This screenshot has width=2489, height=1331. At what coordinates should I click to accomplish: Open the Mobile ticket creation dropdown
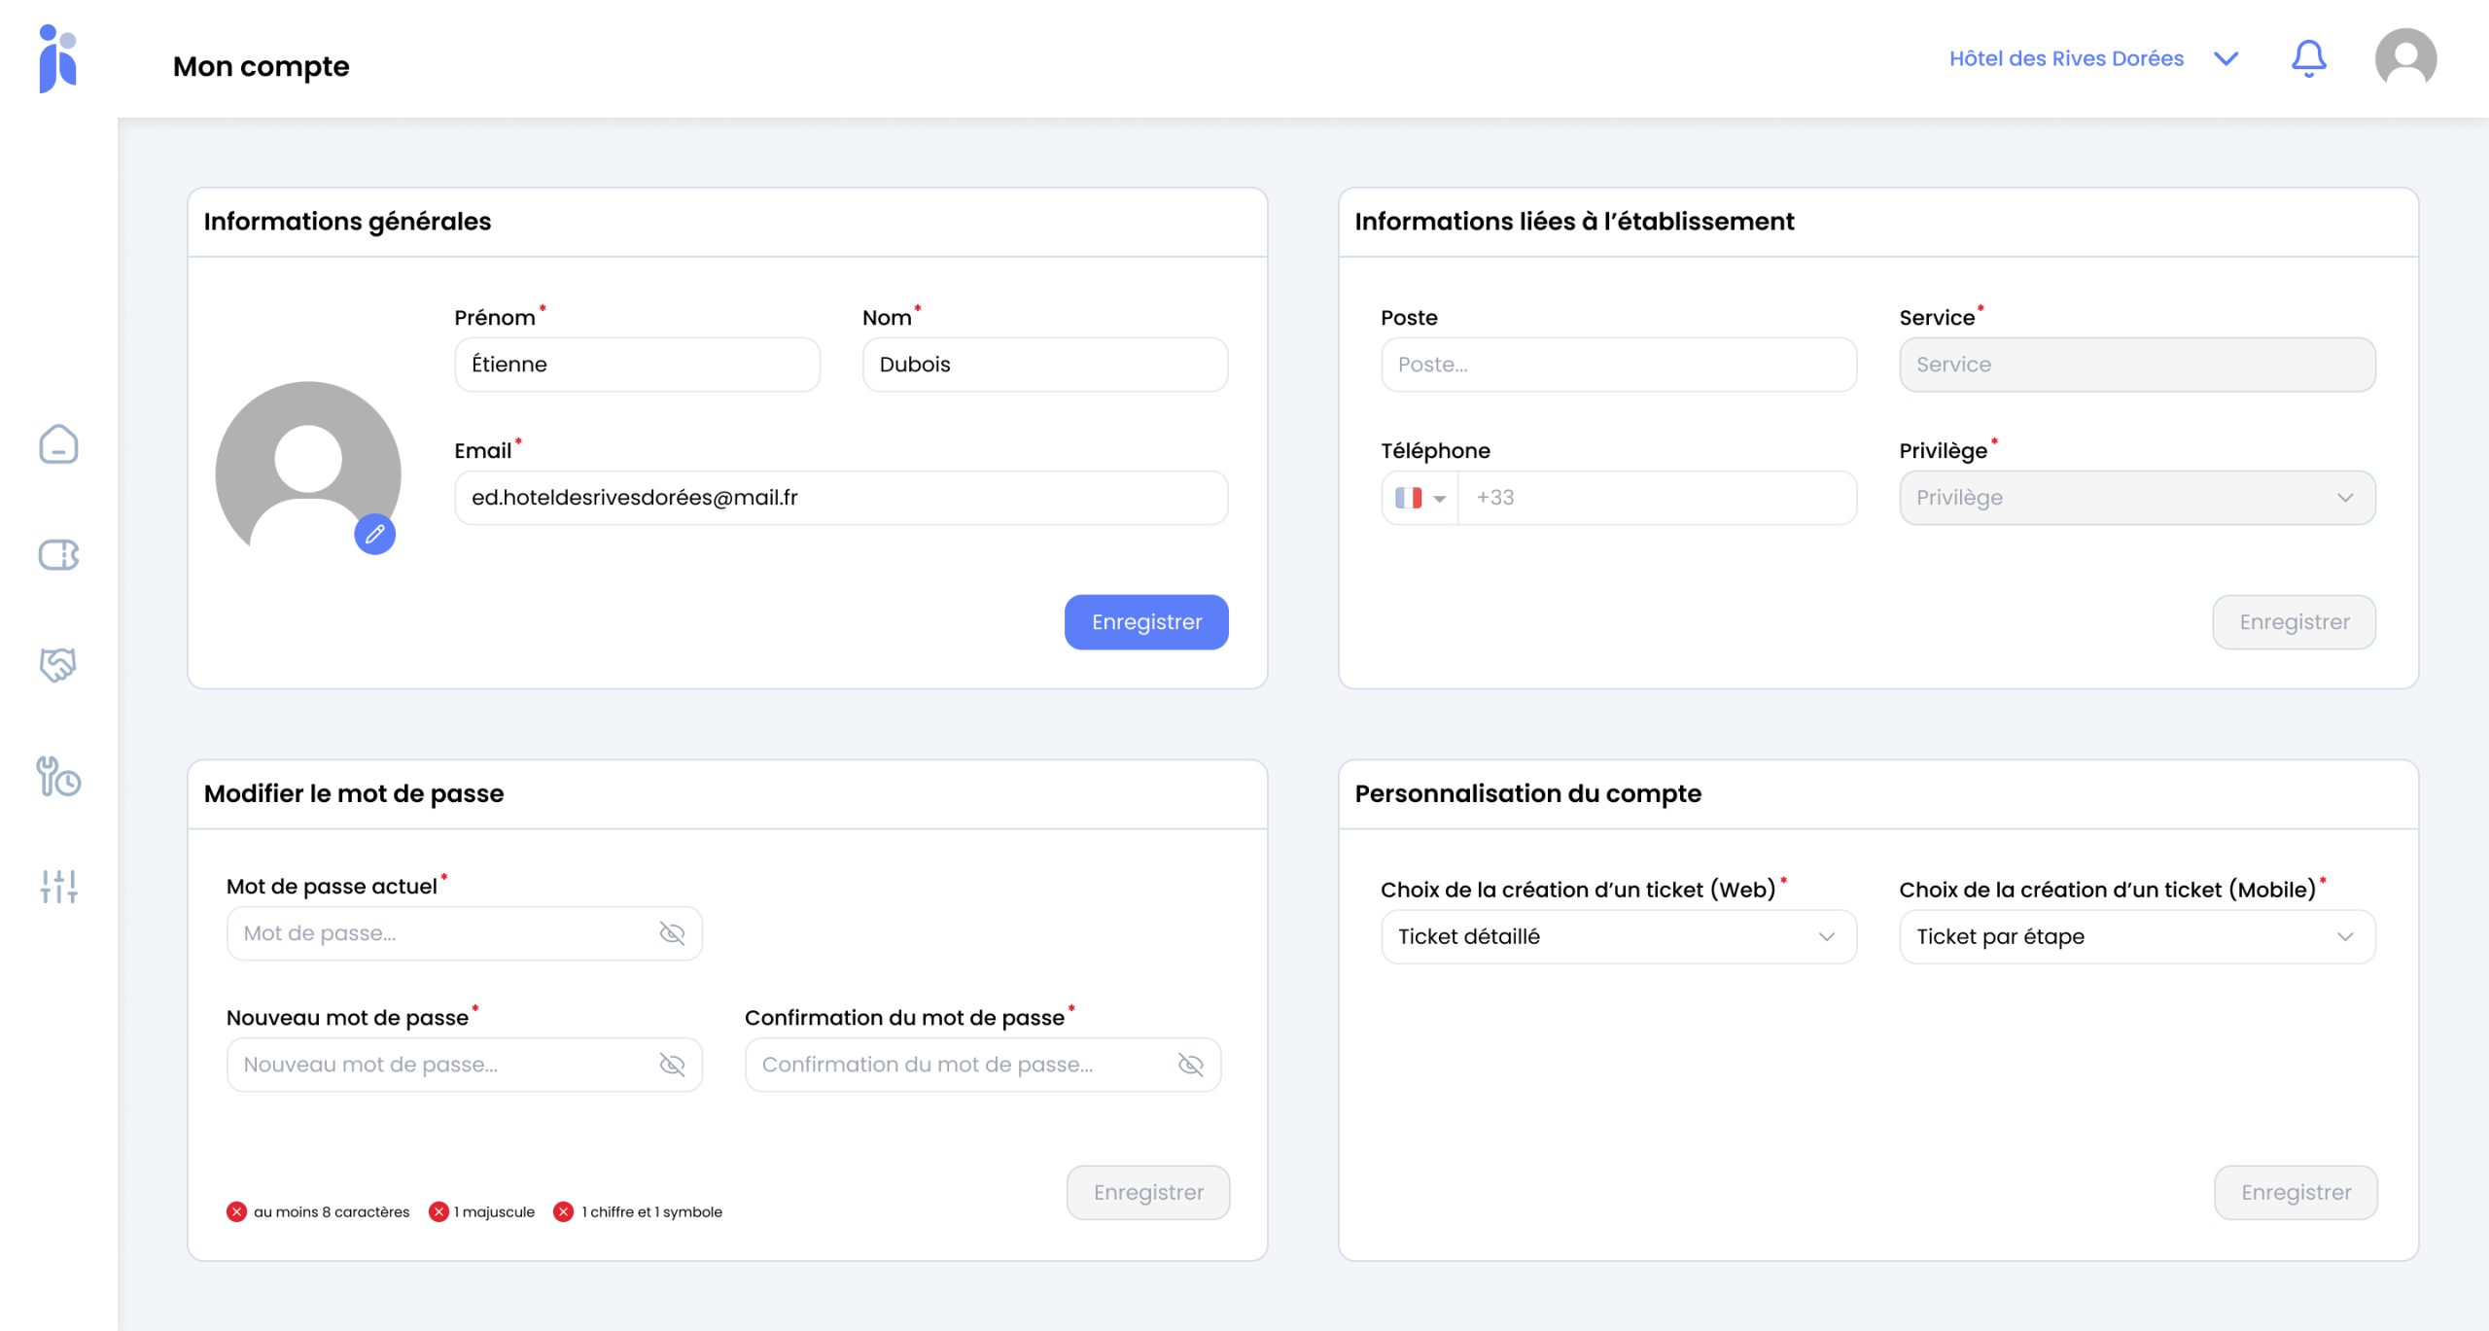[x=2136, y=936]
